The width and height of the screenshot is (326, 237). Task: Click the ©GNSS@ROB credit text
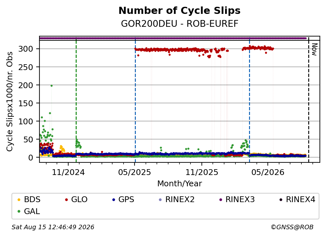292,227
